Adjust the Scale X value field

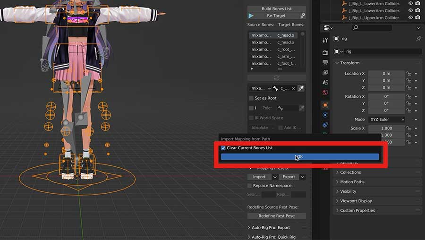(386, 129)
